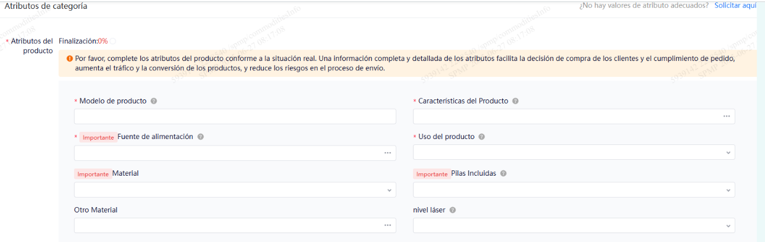Click the orange warning icon in the notice banner
The height and width of the screenshot is (242, 765).
point(69,59)
